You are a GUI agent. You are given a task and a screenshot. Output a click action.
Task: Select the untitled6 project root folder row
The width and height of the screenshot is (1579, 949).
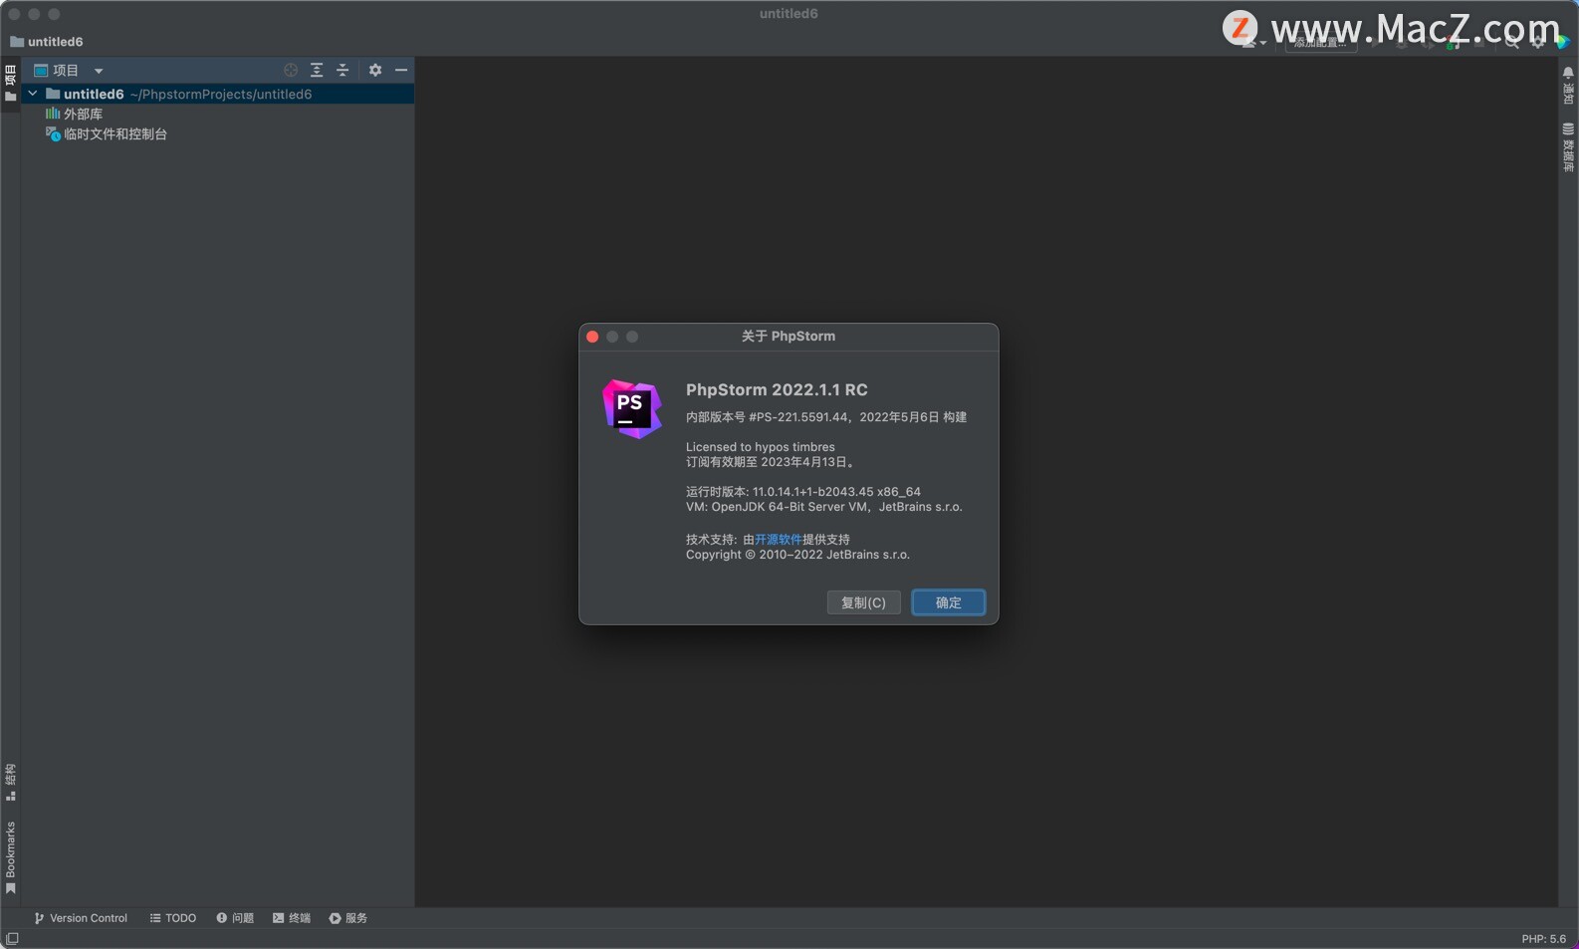click(x=217, y=94)
